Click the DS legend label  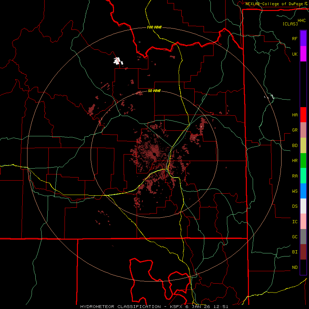point(295,206)
